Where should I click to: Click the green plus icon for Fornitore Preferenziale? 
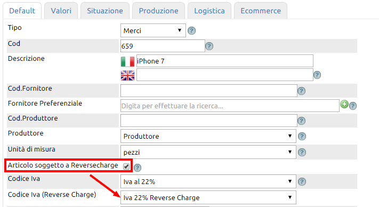click(344, 105)
